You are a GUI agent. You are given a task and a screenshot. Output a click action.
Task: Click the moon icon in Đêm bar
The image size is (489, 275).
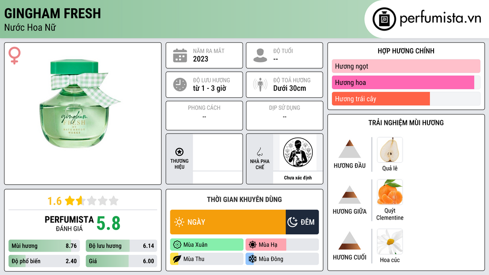(x=292, y=222)
